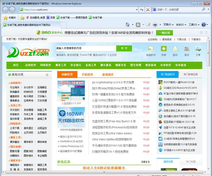Viewport: 212px width, 176px height.
Task: Open the search provider dropdown arrow
Action: pos(208,9)
